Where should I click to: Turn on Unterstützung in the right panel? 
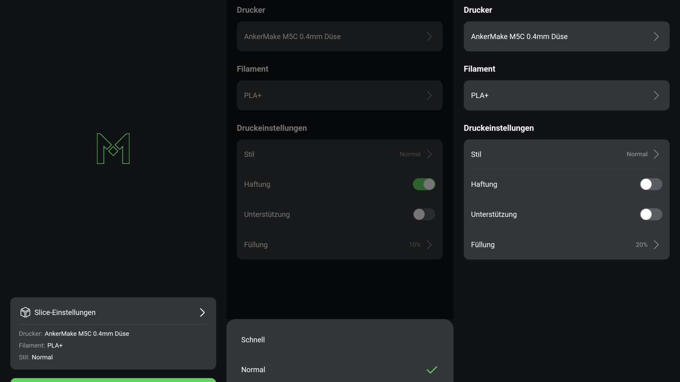coord(651,214)
